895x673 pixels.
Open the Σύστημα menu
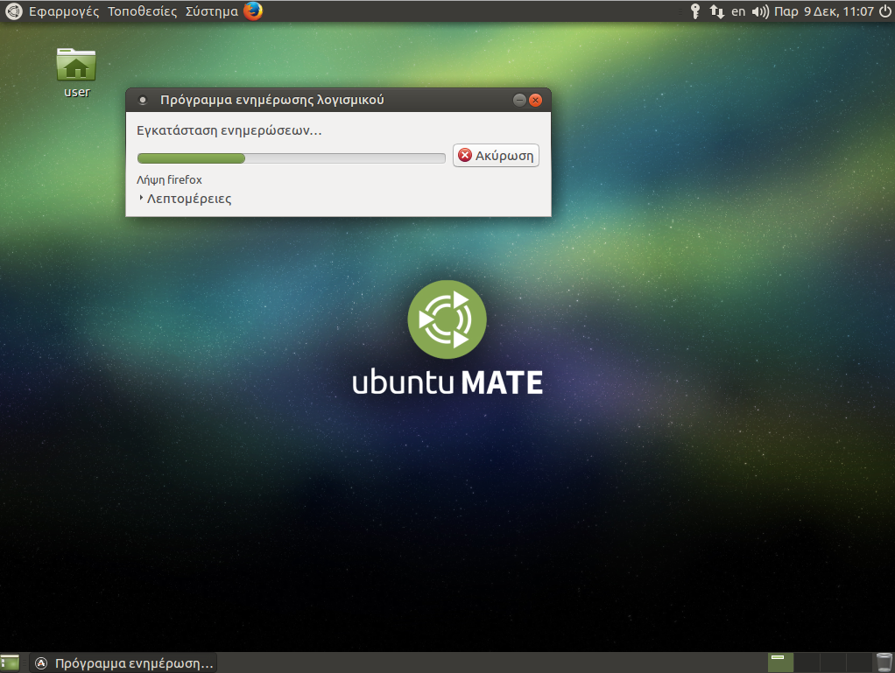pos(211,11)
